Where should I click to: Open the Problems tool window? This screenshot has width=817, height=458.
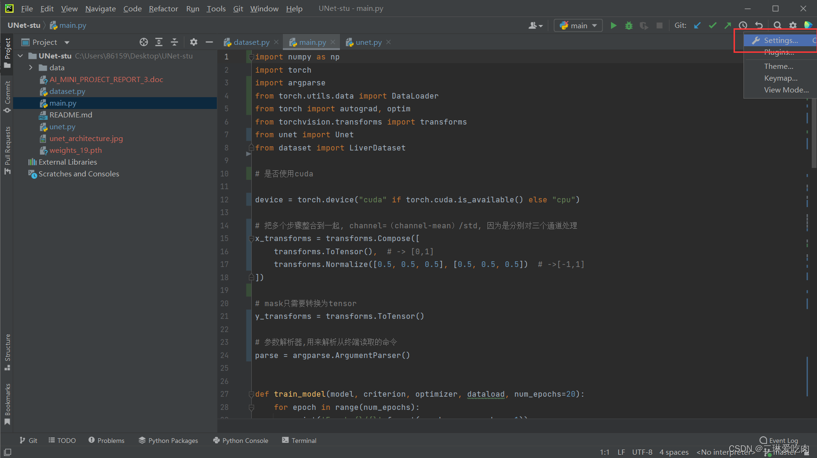(x=107, y=441)
